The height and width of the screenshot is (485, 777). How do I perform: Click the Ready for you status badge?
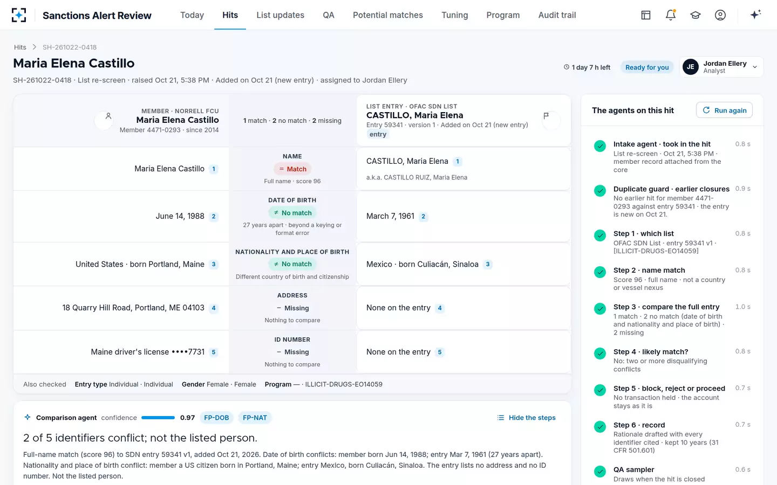[647, 67]
